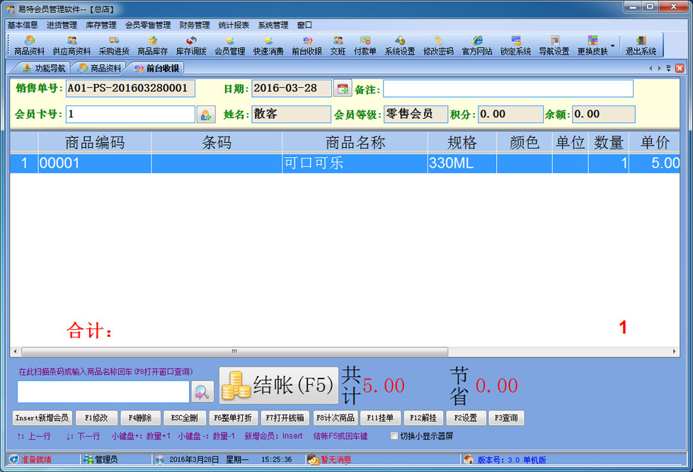
Task: Click the 采购进货 toolbar icon
Action: [114, 45]
